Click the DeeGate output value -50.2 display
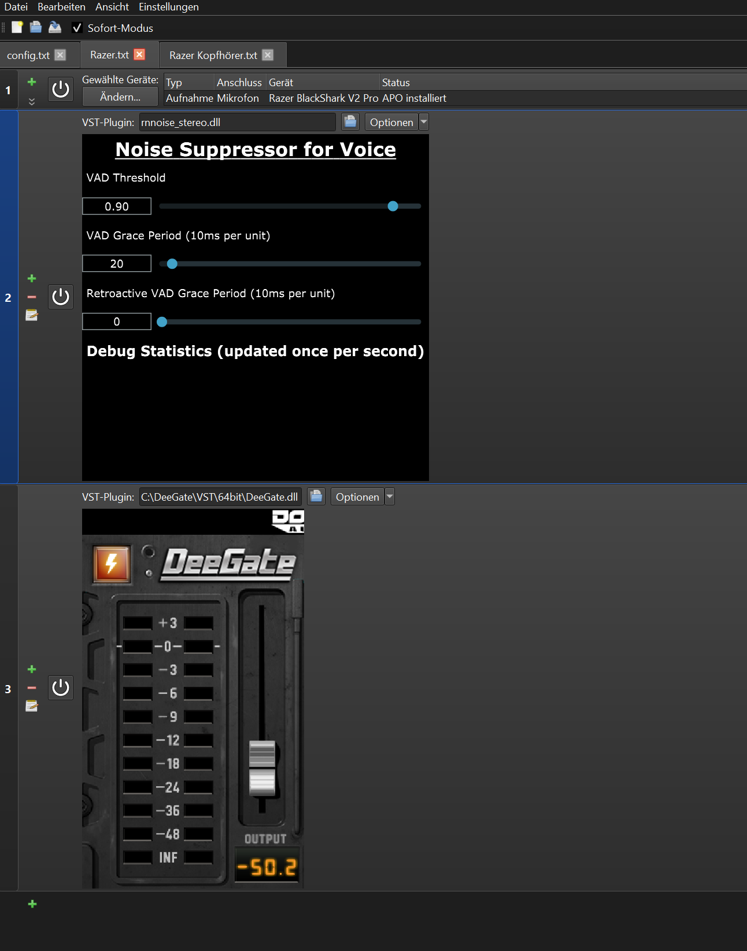This screenshot has height=951, width=747. pyautogui.click(x=267, y=866)
